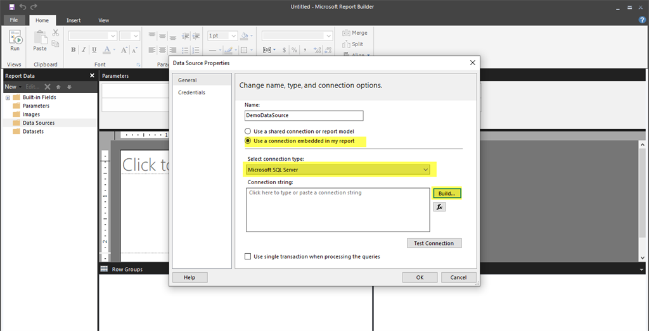Expand the Built-in Fields tree node
Screen dimensions: 649x331
(8, 97)
